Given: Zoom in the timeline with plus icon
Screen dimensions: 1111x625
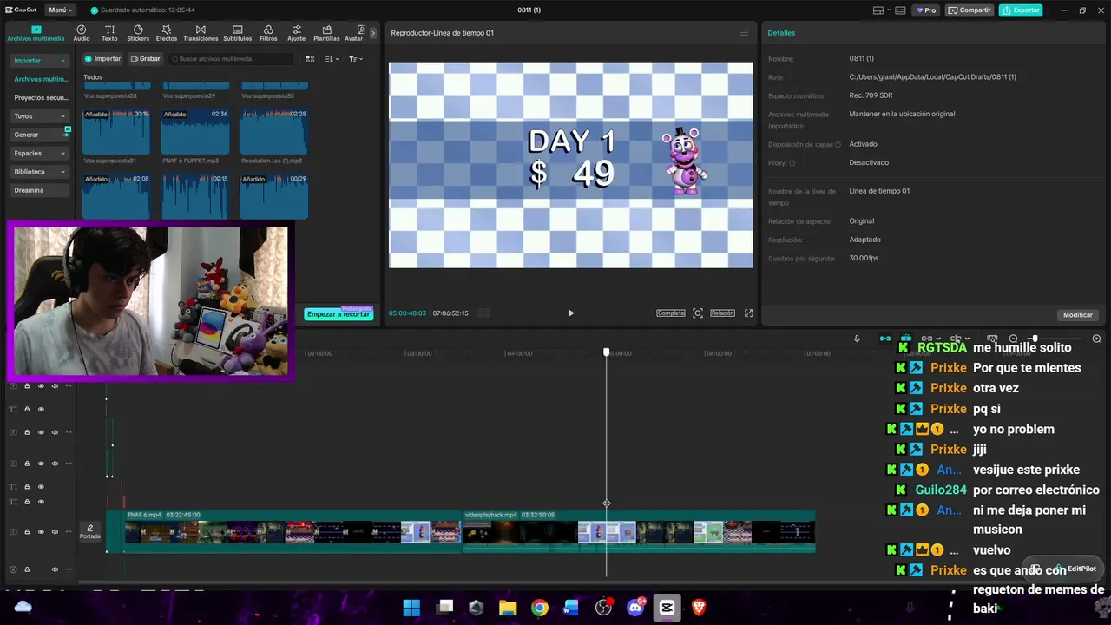Looking at the screenshot, I should 1096,339.
